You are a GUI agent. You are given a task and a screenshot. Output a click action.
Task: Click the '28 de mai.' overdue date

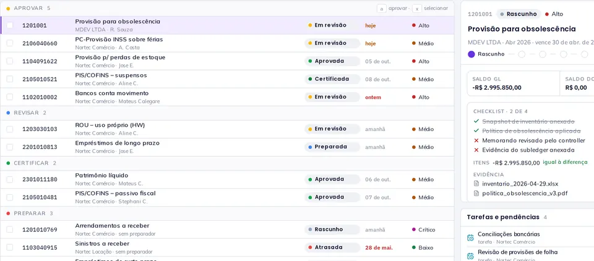(379, 248)
